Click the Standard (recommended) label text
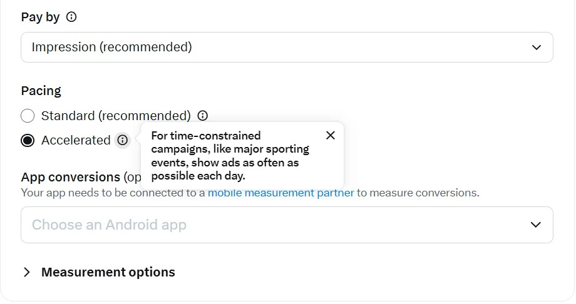The image size is (576, 304). (116, 116)
